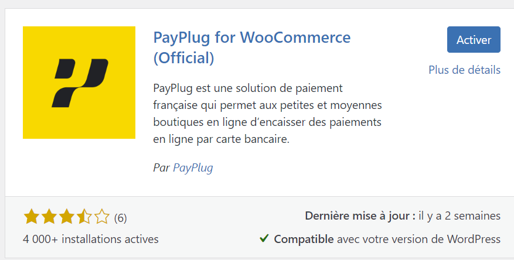Open the Plus de détails link
The width and height of the screenshot is (514, 260).
tap(465, 70)
